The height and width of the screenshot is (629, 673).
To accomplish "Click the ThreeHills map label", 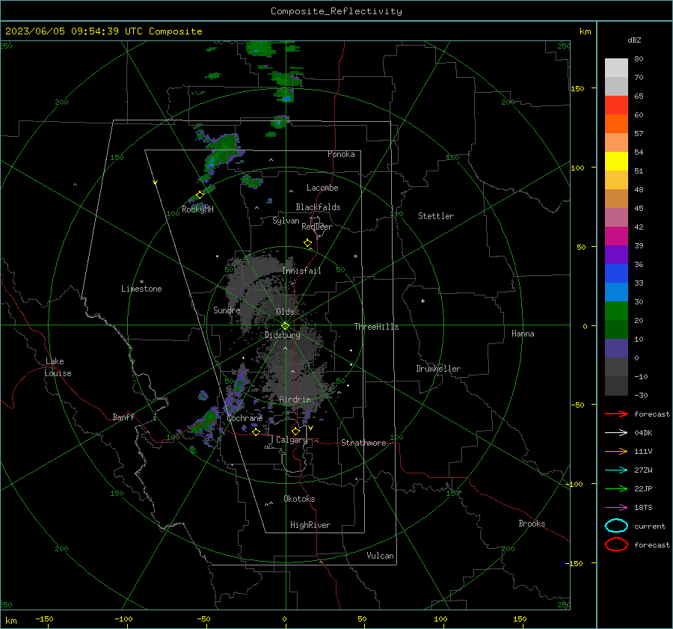I will [376, 327].
